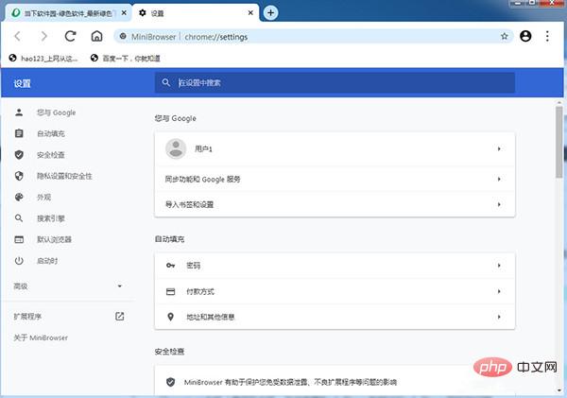Click the credit card icon beside 付款方式
The width and height of the screenshot is (567, 398).
170,291
